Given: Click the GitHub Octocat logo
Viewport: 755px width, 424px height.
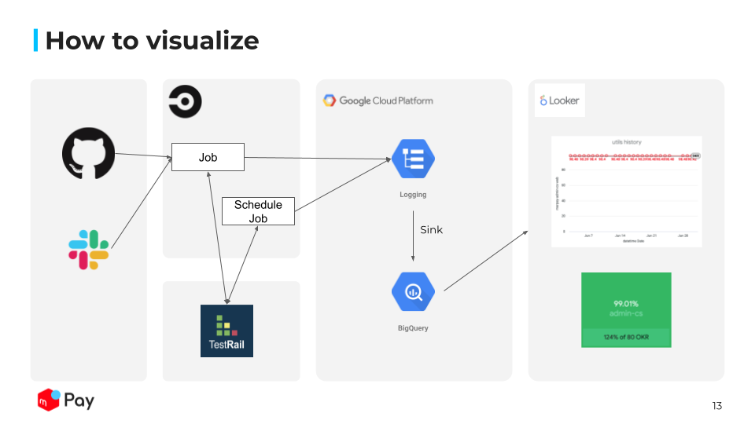Looking at the screenshot, I should pyautogui.click(x=89, y=153).
